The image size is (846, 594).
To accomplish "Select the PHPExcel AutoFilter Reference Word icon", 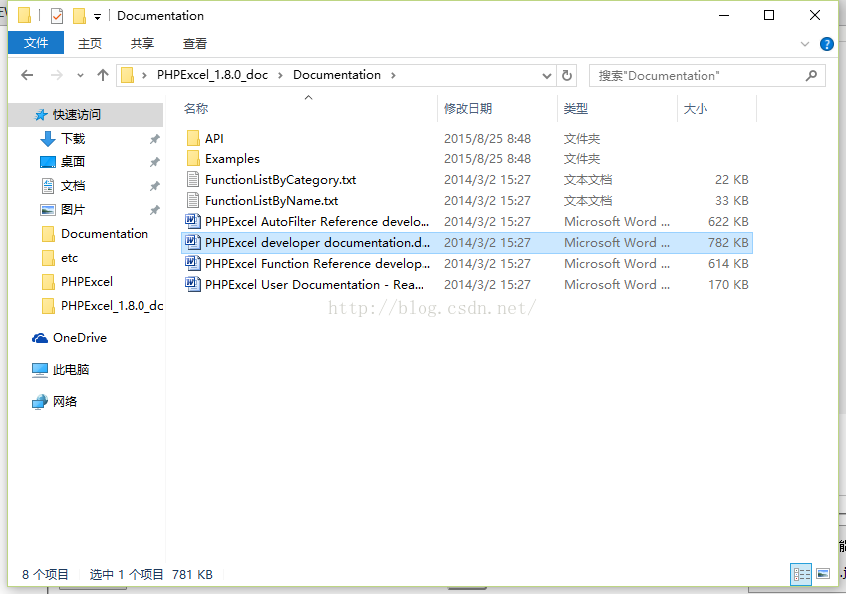I will click(193, 221).
